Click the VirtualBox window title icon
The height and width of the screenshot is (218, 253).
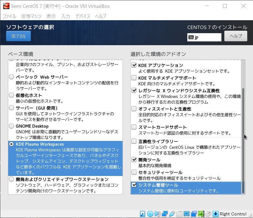click(6, 6)
